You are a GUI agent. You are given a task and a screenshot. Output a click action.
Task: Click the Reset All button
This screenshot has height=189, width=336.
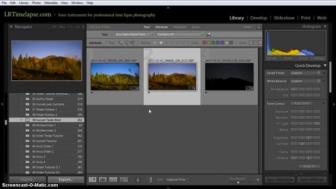pyautogui.click(x=309, y=166)
